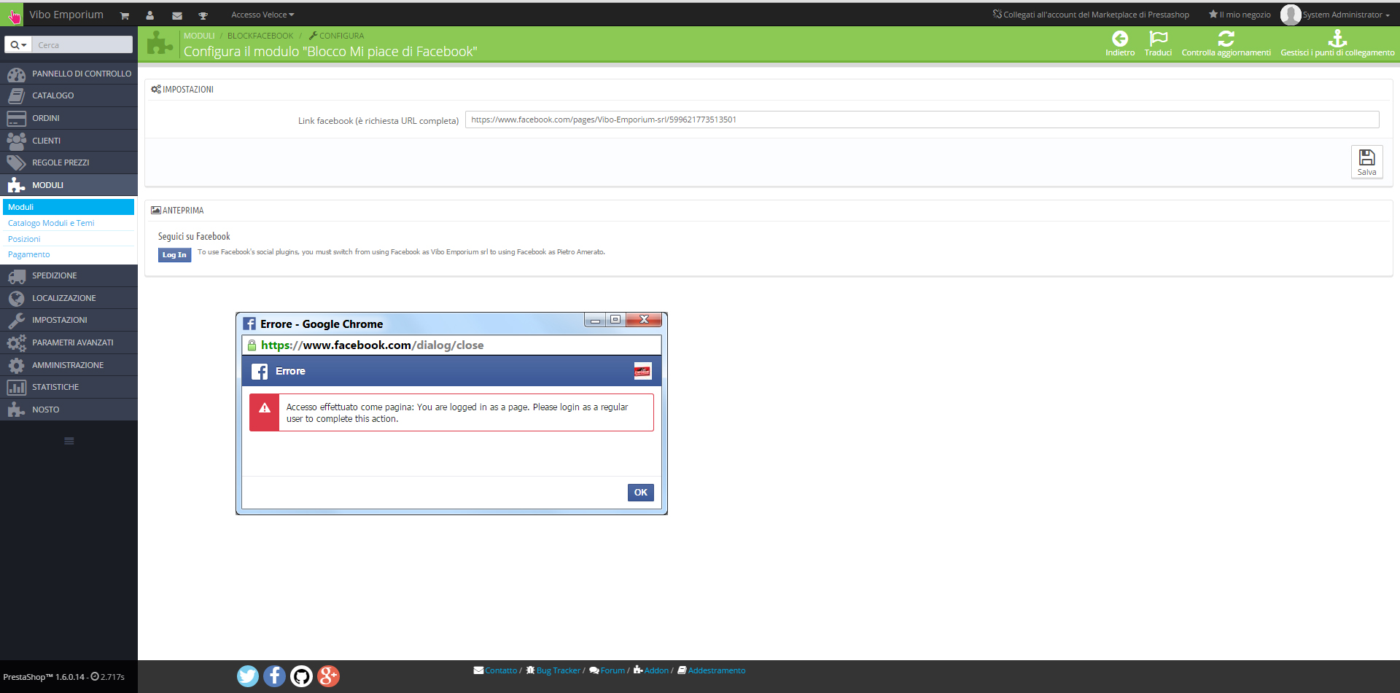Focus the Cerca search field
The width and height of the screenshot is (1400, 693).
(x=82, y=45)
